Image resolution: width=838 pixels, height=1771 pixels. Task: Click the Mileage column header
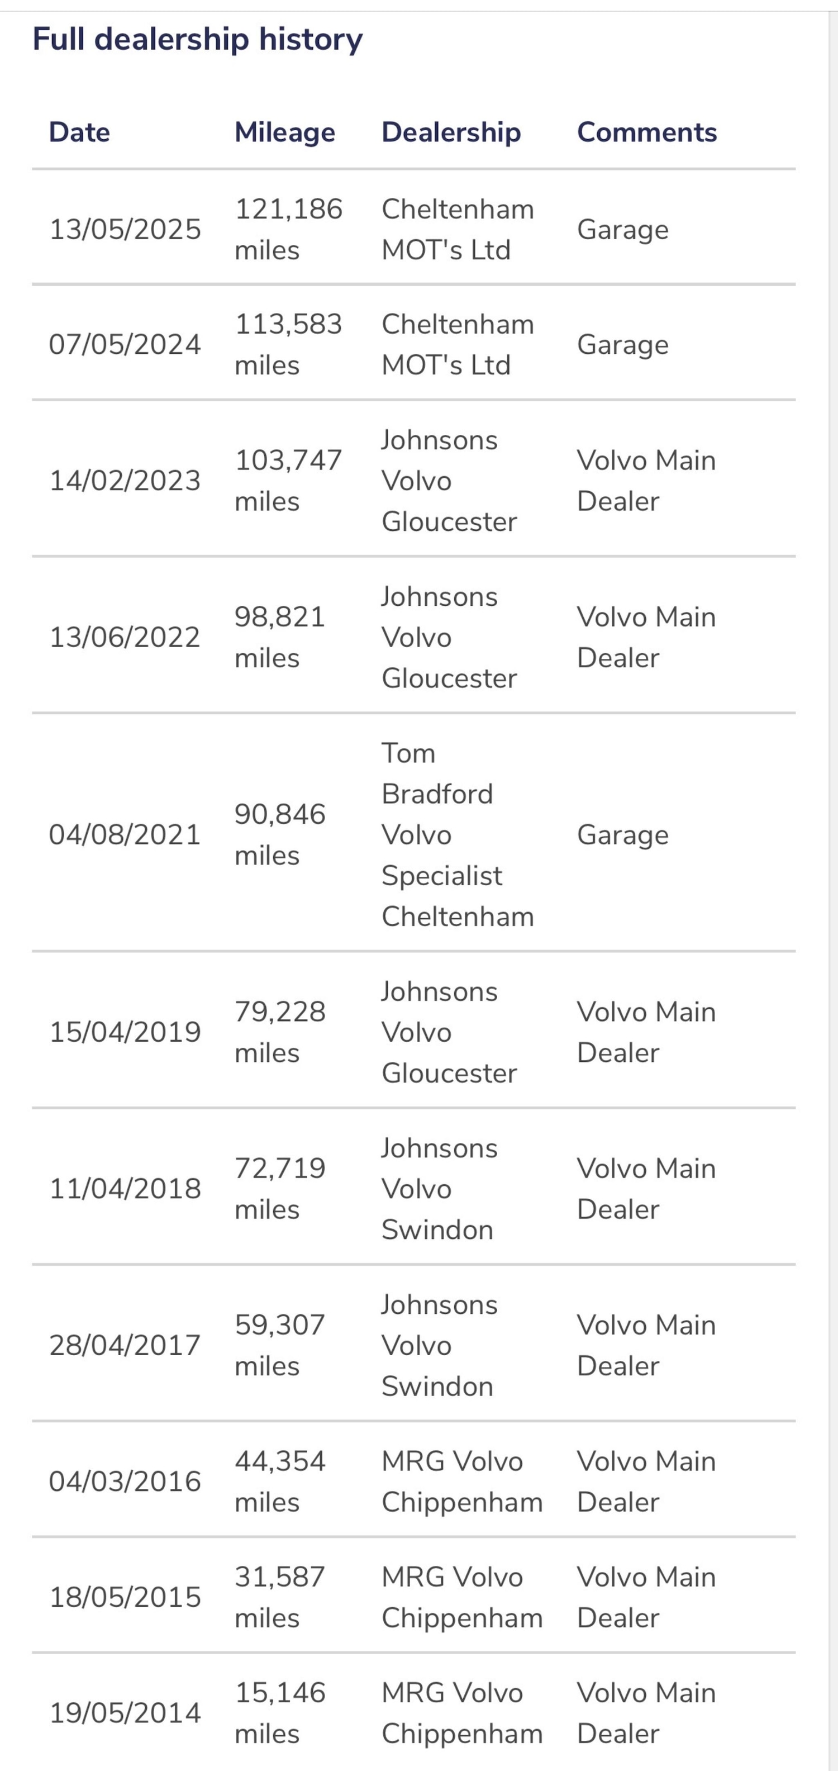tap(284, 132)
